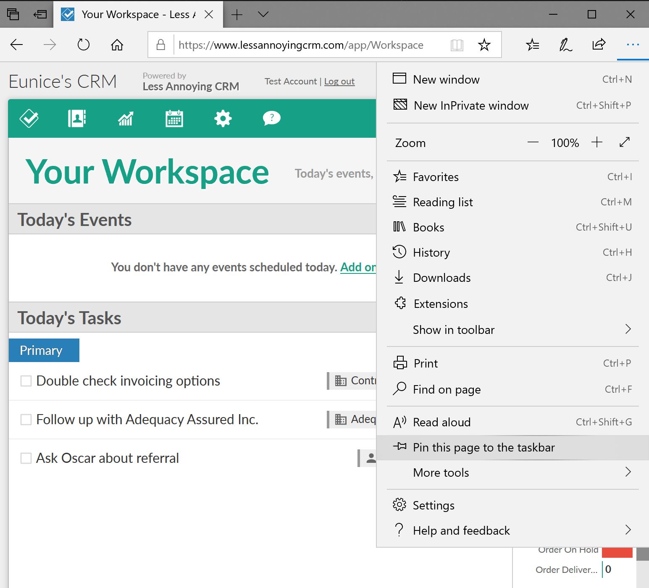
Task: Select Pin this page to the taskbar
Action: click(x=512, y=447)
